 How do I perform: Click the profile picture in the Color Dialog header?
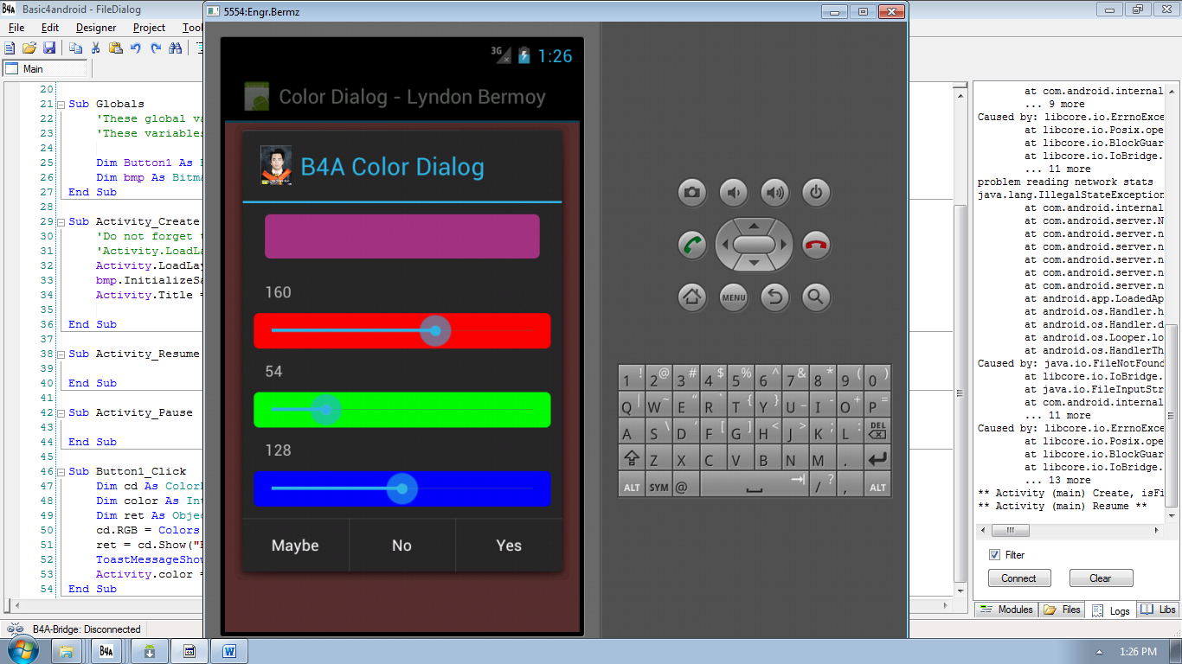(276, 165)
